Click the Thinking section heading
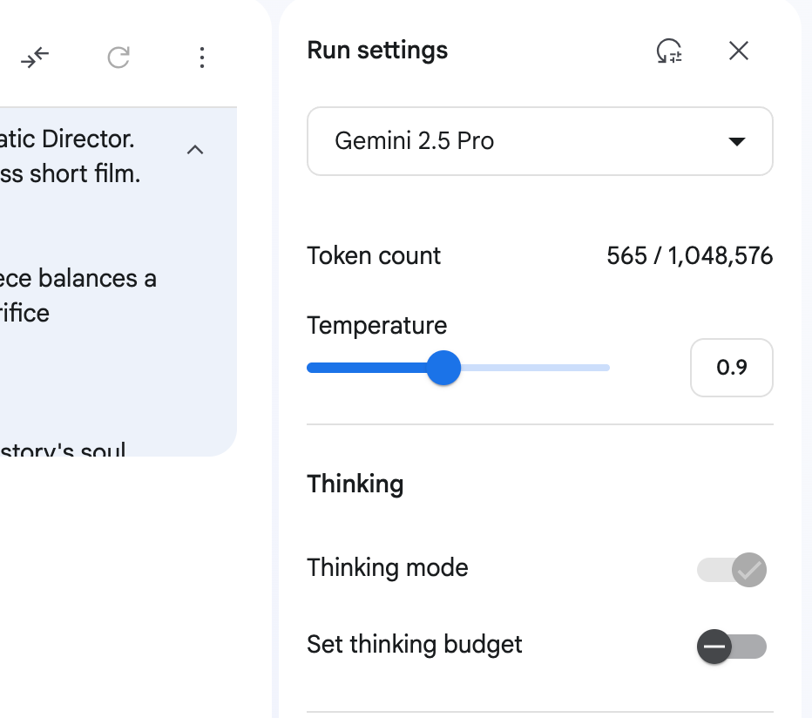 point(355,484)
